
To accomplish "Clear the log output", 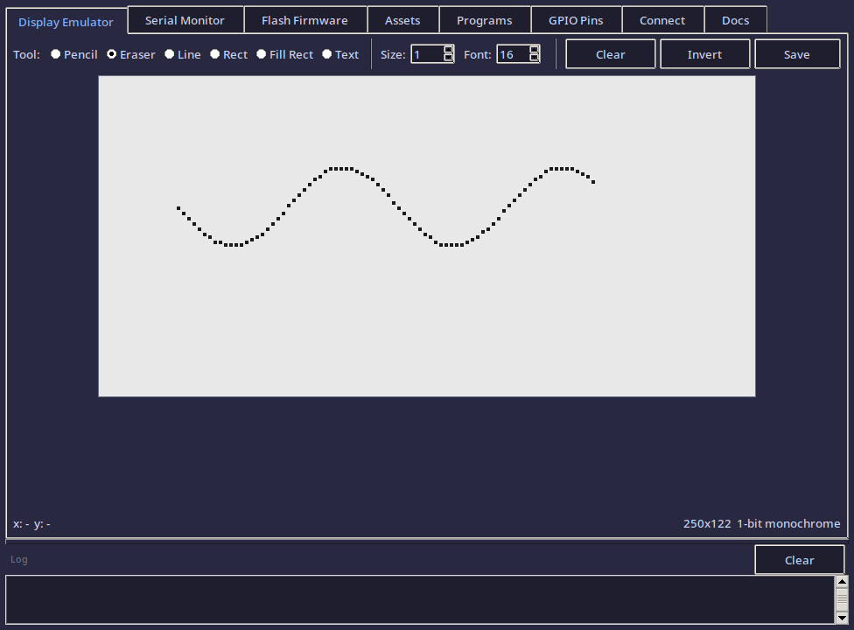I will 799,559.
